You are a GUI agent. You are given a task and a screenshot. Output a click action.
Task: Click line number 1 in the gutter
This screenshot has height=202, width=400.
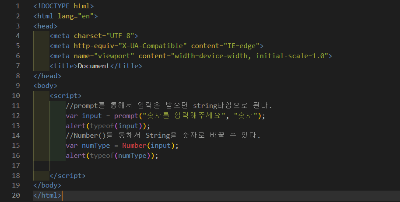coord(18,6)
